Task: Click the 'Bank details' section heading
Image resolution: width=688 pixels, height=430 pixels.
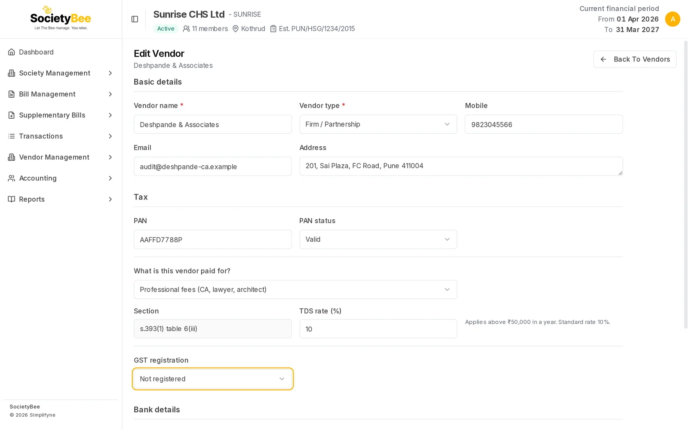Action: click(157, 410)
